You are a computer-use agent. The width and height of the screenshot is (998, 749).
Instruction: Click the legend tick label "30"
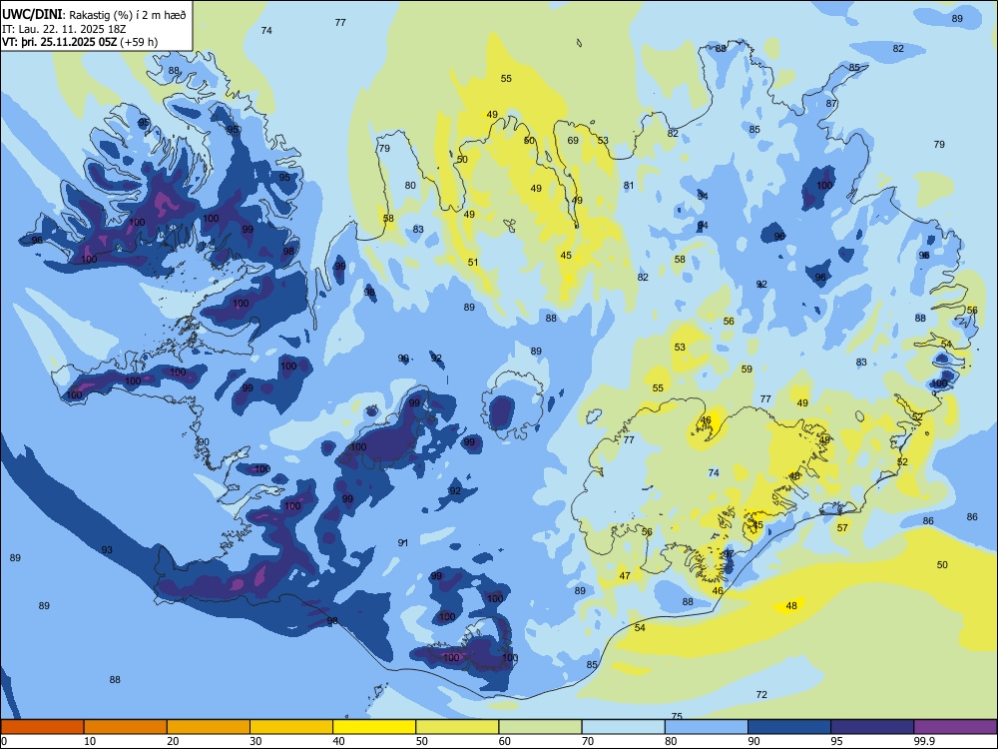255,741
